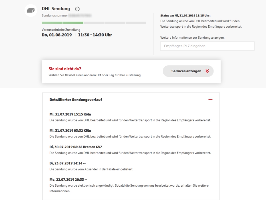Click the time window '11:30 - 14:30 Uhr'
Viewport: 270px width, 202px height.
tap(95, 35)
